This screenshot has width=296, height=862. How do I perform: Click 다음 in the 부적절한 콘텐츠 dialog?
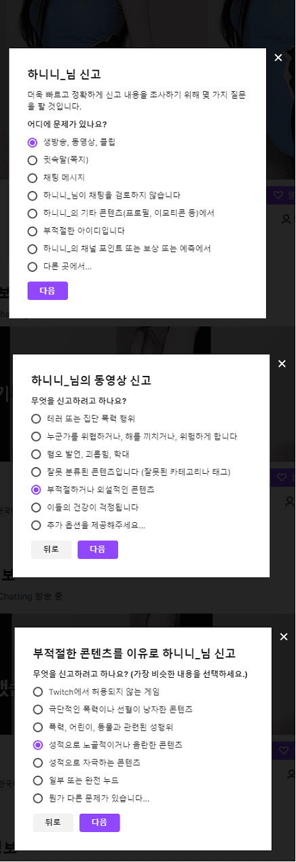click(x=100, y=823)
